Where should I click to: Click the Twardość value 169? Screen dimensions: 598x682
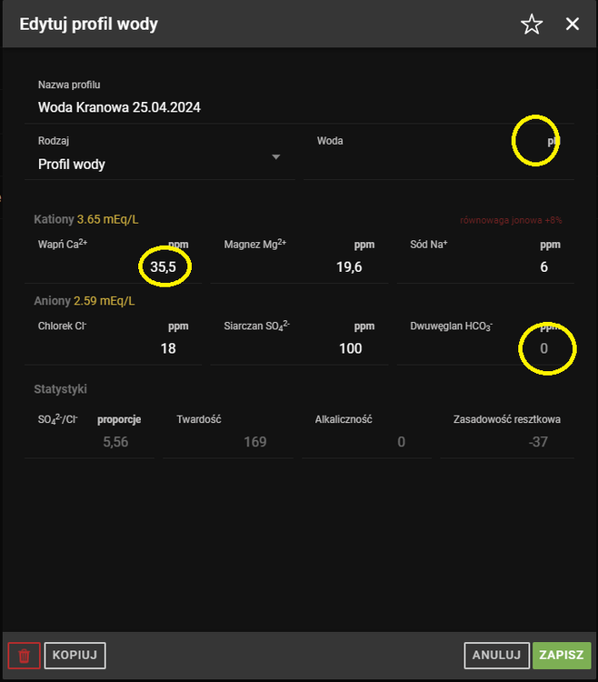(x=254, y=442)
